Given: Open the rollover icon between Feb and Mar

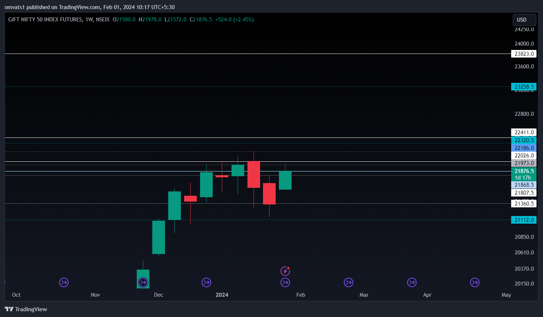Looking at the screenshot, I should (348, 282).
